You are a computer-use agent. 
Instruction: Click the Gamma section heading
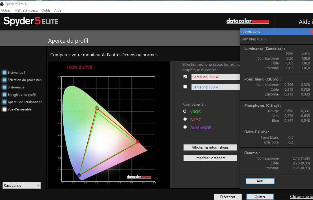252,153
